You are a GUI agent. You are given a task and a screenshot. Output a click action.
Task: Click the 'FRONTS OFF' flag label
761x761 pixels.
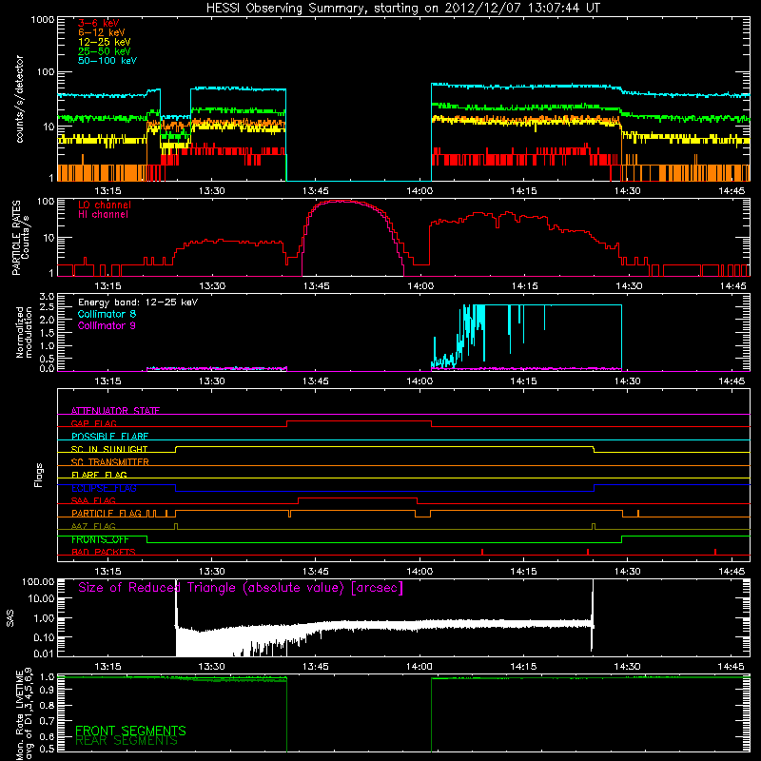coord(100,539)
